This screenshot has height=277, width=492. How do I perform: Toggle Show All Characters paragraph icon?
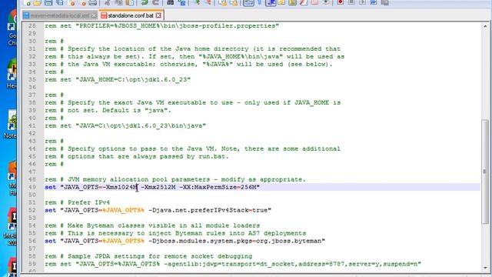[x=259, y=3]
